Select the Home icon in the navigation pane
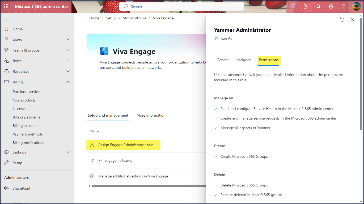This screenshot has width=364, height=204. (6, 29)
